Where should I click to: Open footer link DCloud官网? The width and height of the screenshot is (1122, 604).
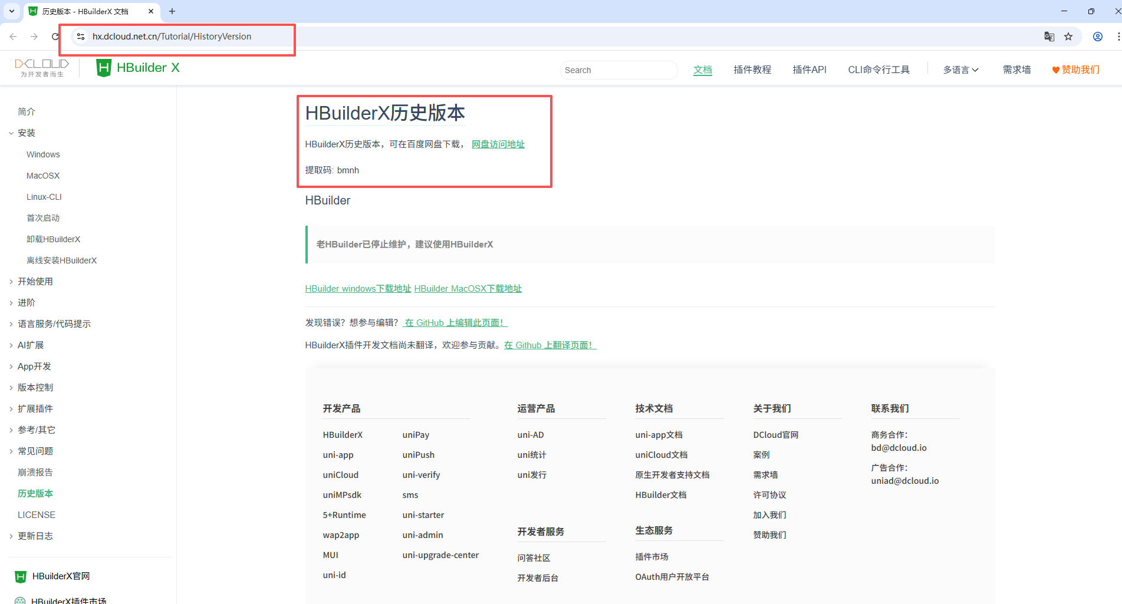coord(775,435)
